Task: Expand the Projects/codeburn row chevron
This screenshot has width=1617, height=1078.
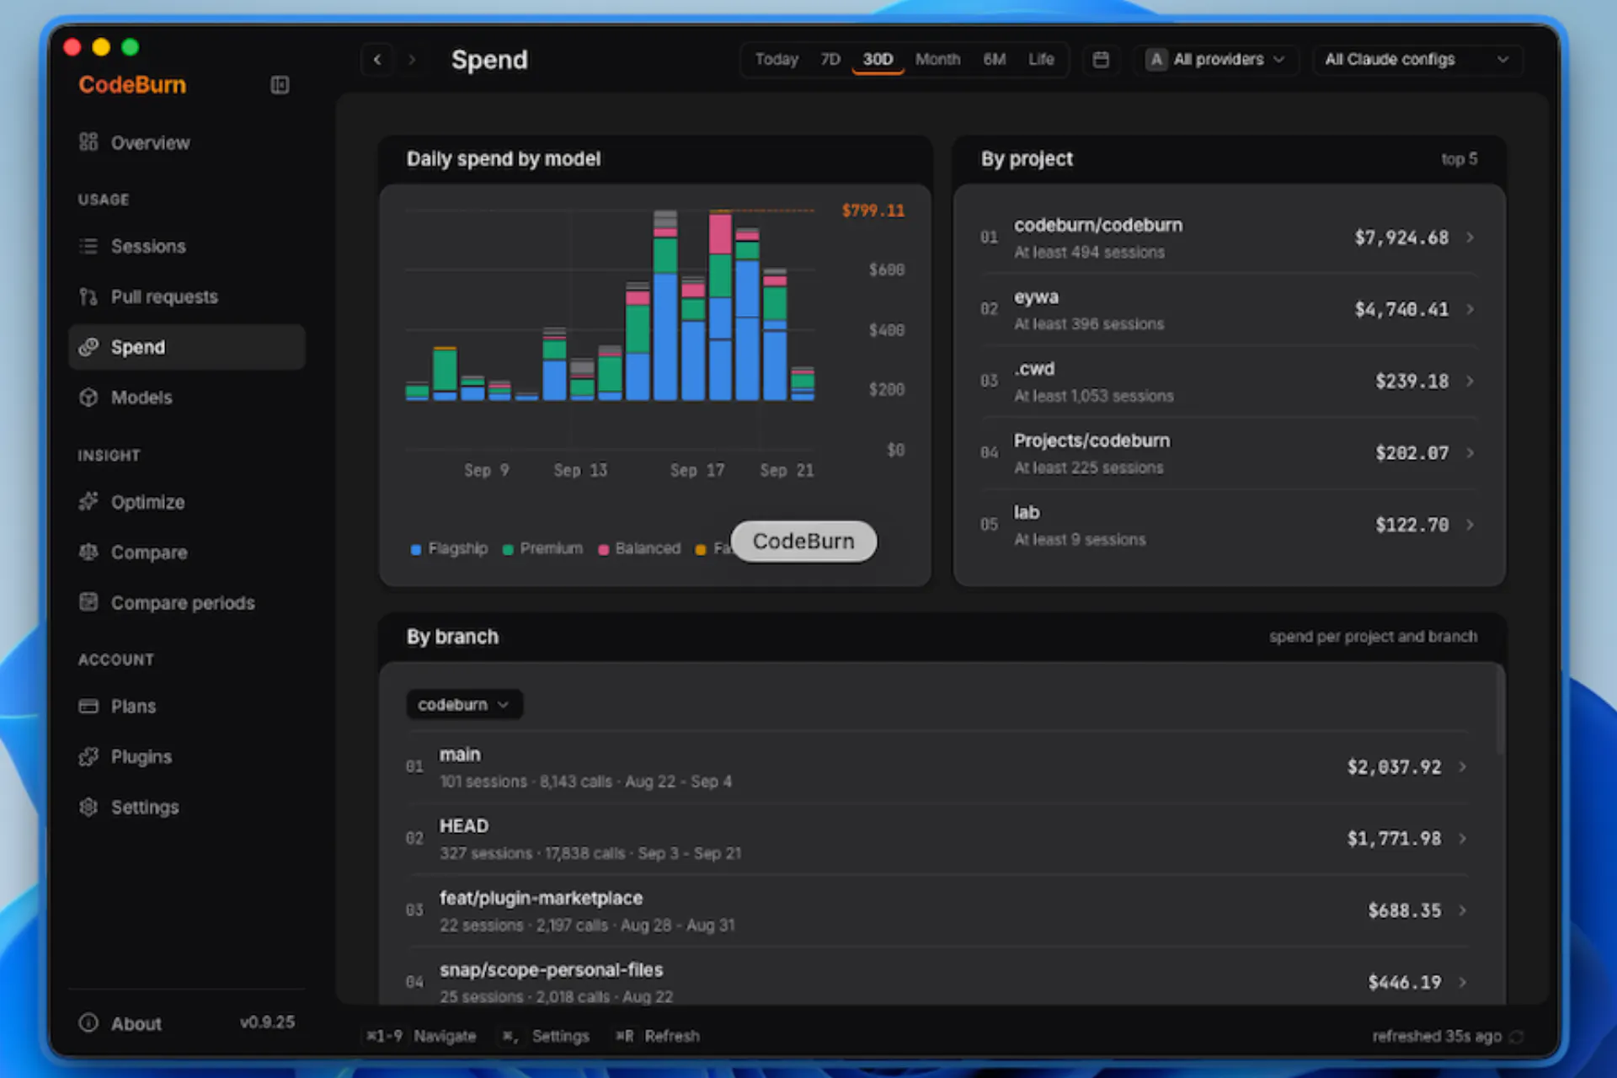Action: [1470, 453]
